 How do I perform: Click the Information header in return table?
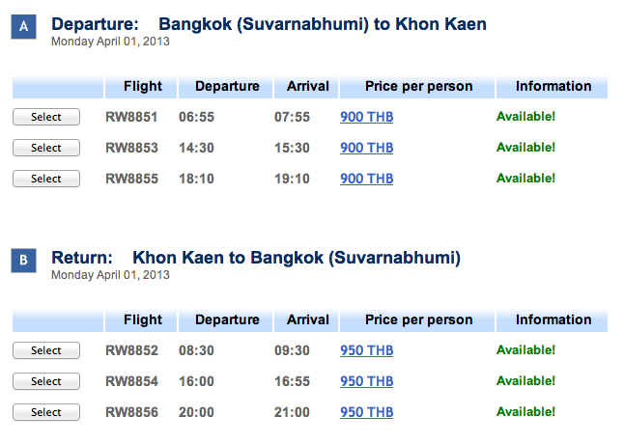coord(552,320)
